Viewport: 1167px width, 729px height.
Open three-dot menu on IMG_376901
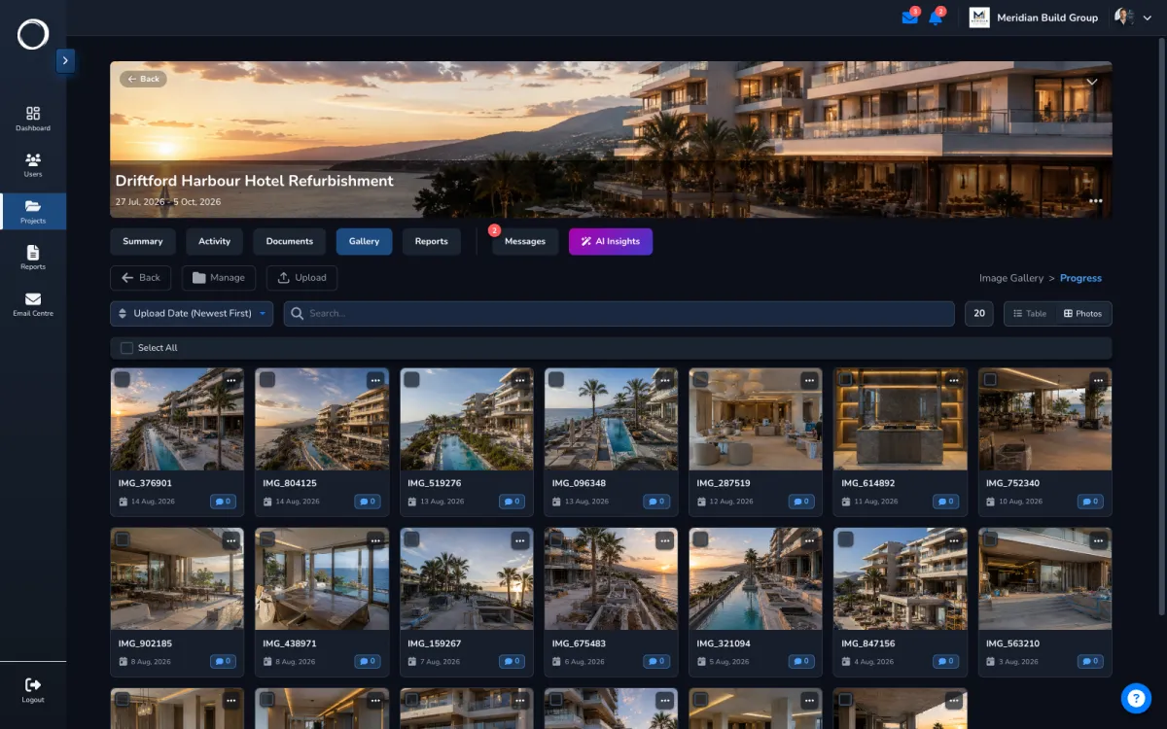[x=231, y=380]
